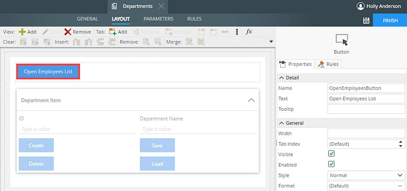Screen dimensions: 407x191
Task: Click the Button control icon
Action: point(341,41)
